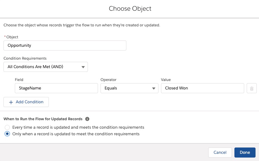Click the "Only when a record is updated" label text
259x161 pixels.
pos(76,134)
